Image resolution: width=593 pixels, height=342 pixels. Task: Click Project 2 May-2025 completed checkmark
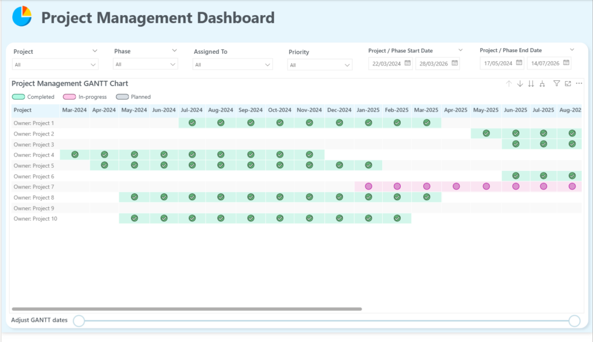[486, 133]
